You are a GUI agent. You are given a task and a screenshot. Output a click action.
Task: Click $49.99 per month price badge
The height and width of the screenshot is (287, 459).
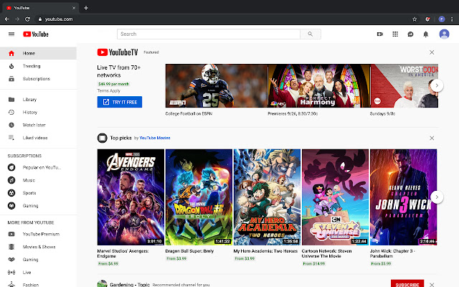pyautogui.click(x=113, y=84)
